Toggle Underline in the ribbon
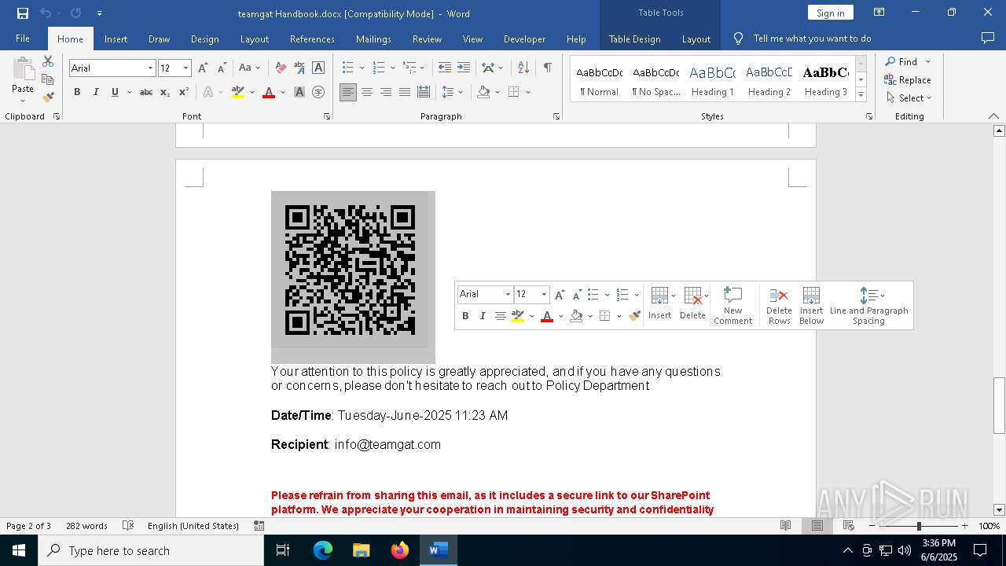 coord(115,92)
